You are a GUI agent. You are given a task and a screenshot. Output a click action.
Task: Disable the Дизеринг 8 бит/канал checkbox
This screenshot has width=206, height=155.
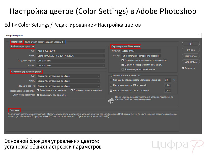pyautogui.click(x=122, y=64)
